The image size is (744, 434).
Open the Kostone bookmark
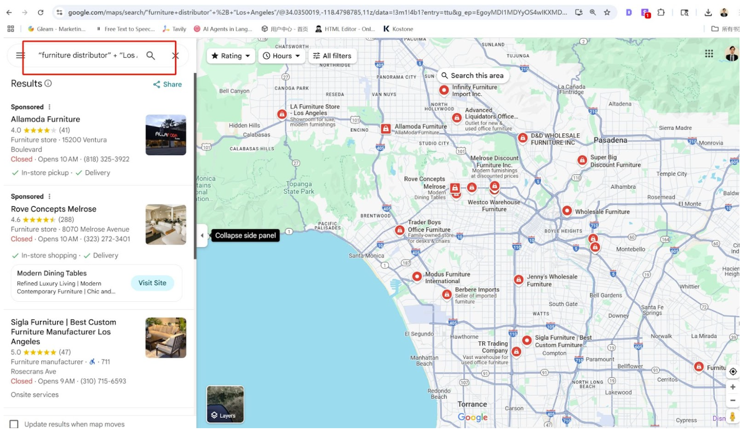398,29
